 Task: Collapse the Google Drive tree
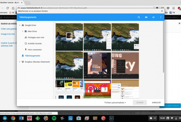pyautogui.click(x=20, y=25)
